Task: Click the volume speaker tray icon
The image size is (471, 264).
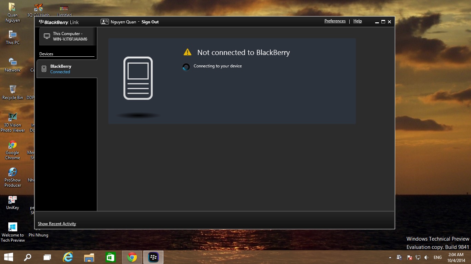Action: click(x=427, y=257)
